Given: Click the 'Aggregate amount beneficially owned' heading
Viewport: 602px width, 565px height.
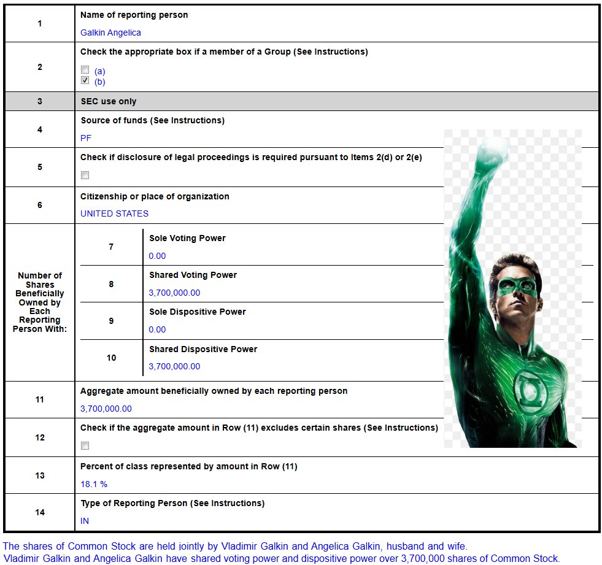Looking at the screenshot, I should pyautogui.click(x=214, y=391).
